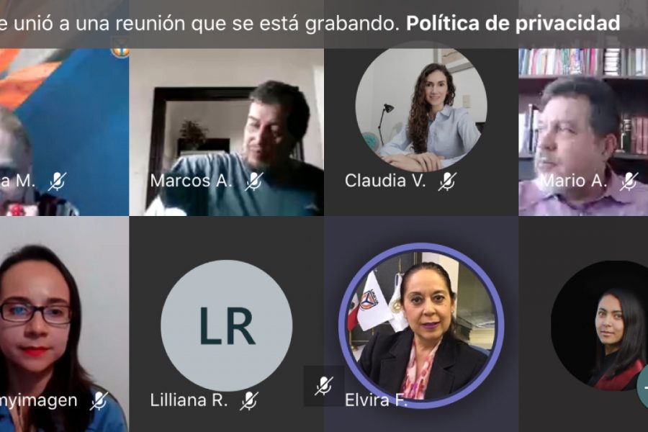This screenshot has width=648, height=432.
Task: Click the muted microphone icon beside Lilliana R.
Action: coord(249,400)
